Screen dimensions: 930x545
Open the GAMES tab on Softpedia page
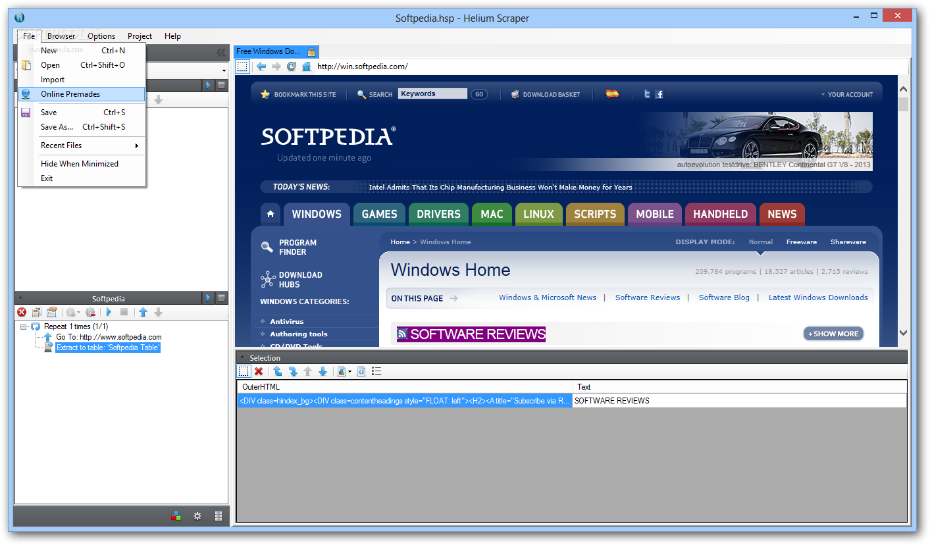click(380, 214)
